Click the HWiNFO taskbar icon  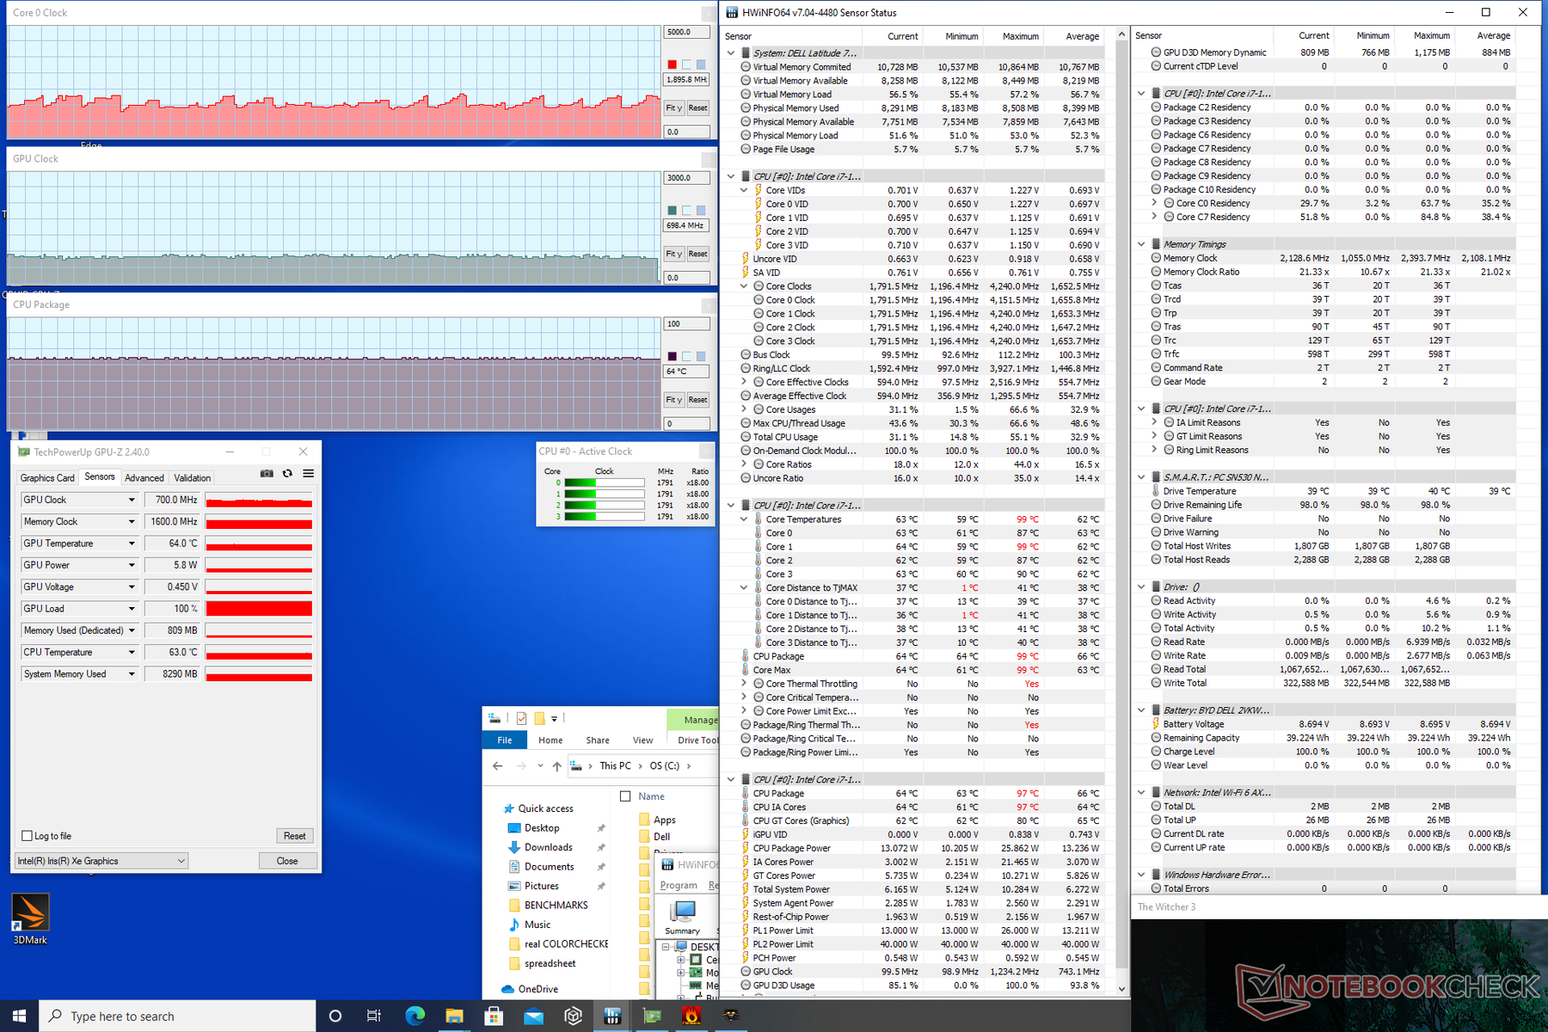[612, 1016]
